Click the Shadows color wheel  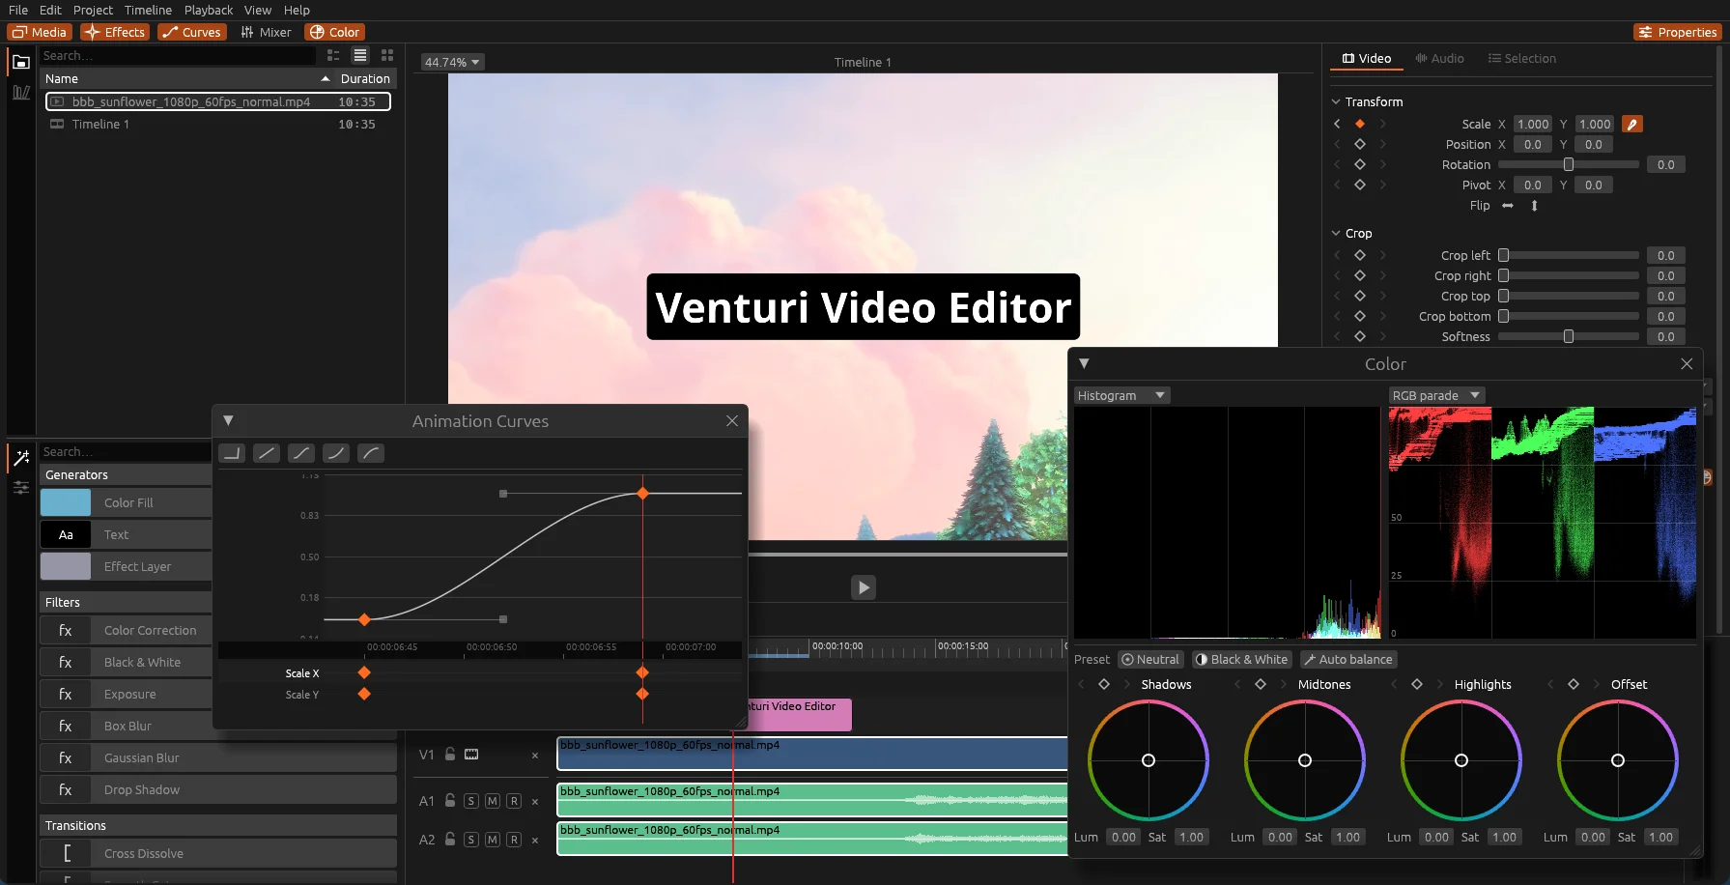pyautogui.click(x=1149, y=760)
